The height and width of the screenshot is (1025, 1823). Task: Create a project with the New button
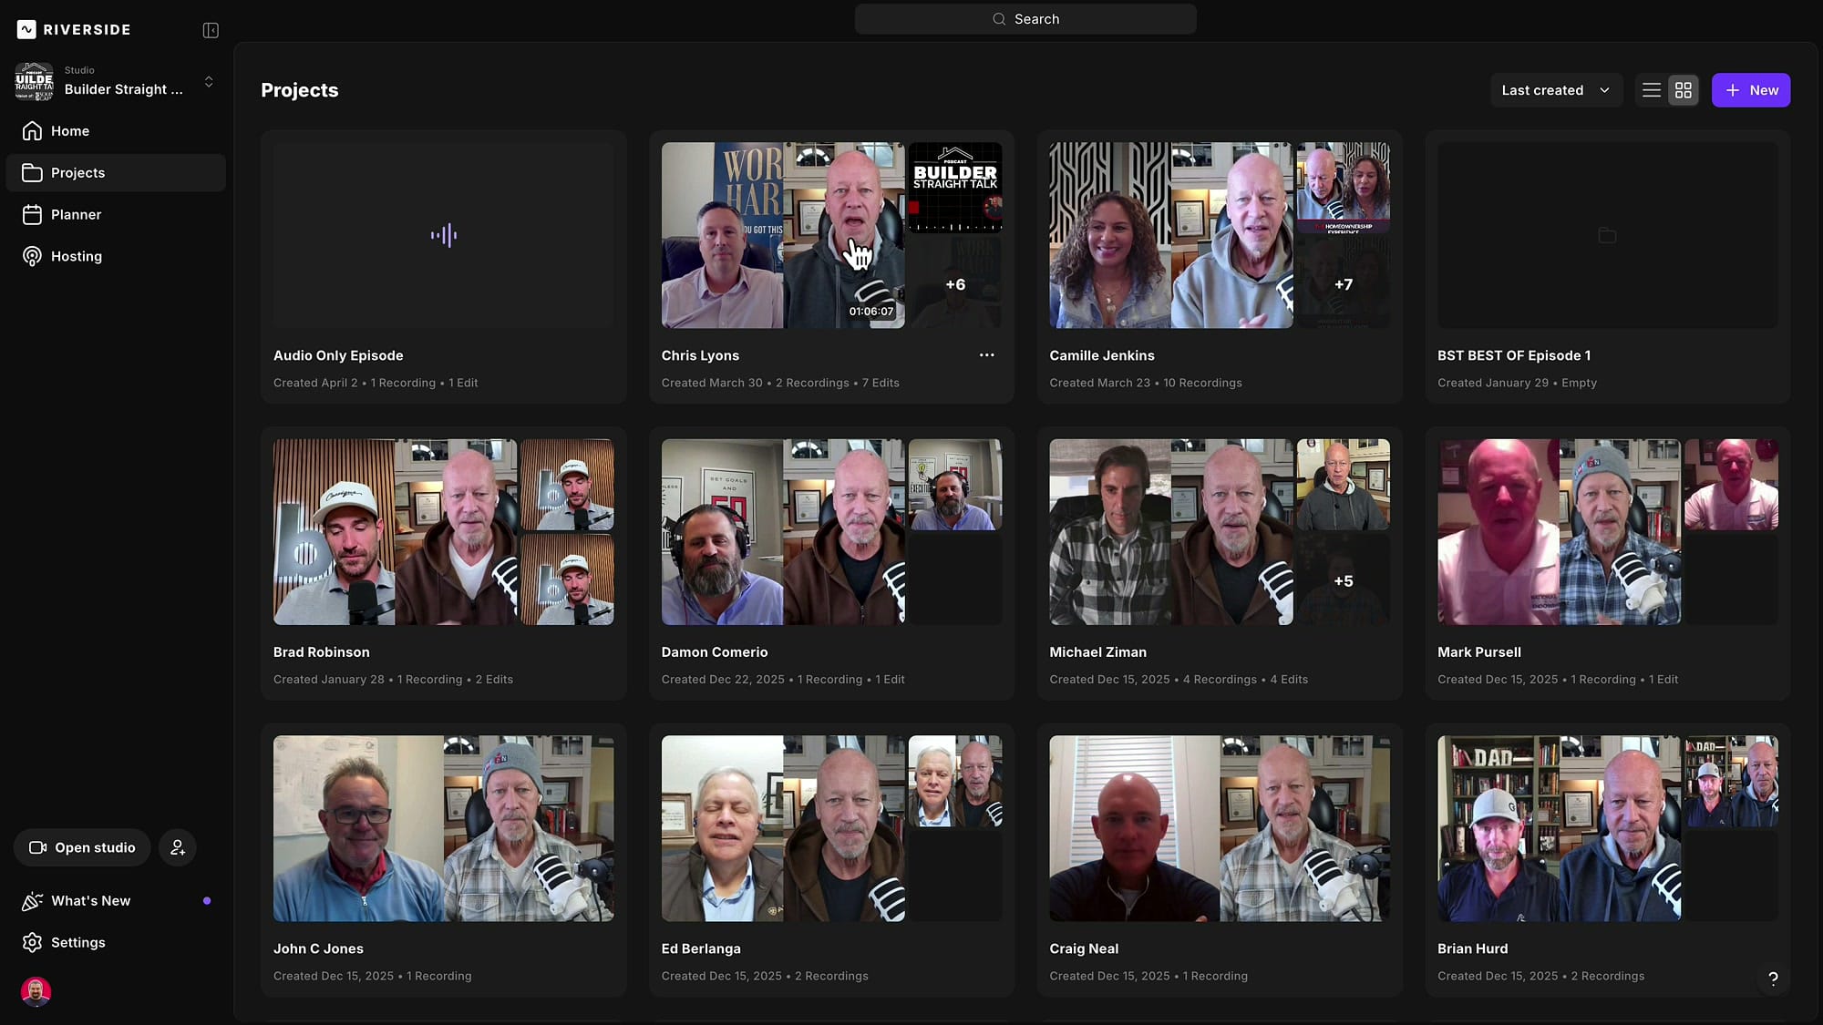[1750, 89]
